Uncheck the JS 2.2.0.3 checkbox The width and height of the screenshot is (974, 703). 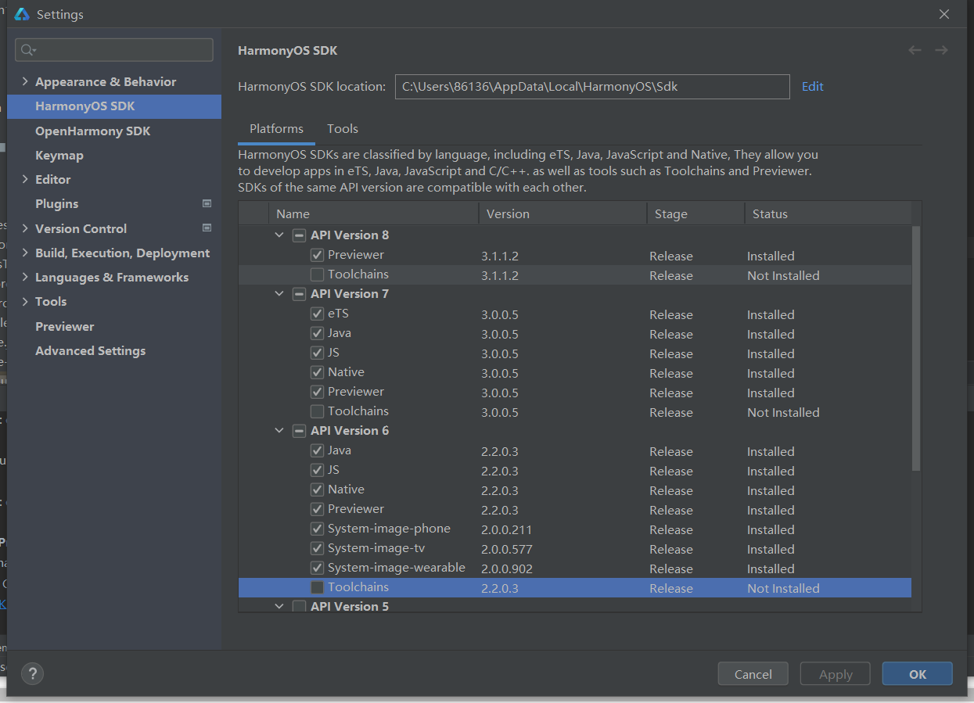click(x=317, y=470)
